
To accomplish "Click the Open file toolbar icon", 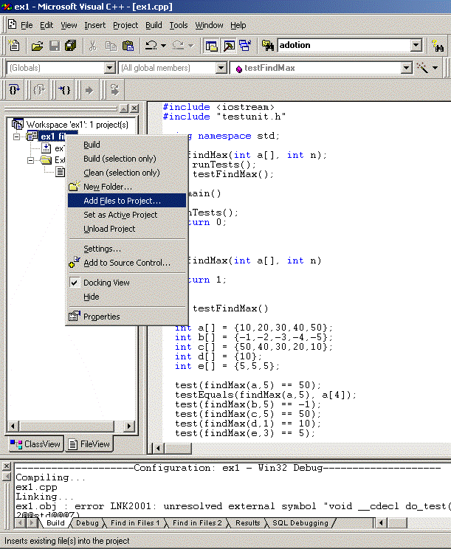I will click(37, 46).
